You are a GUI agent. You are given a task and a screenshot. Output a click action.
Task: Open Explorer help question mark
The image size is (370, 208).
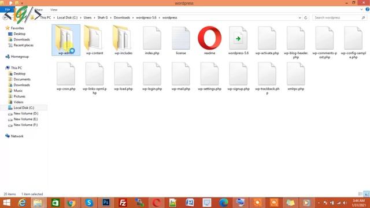pos(367,9)
